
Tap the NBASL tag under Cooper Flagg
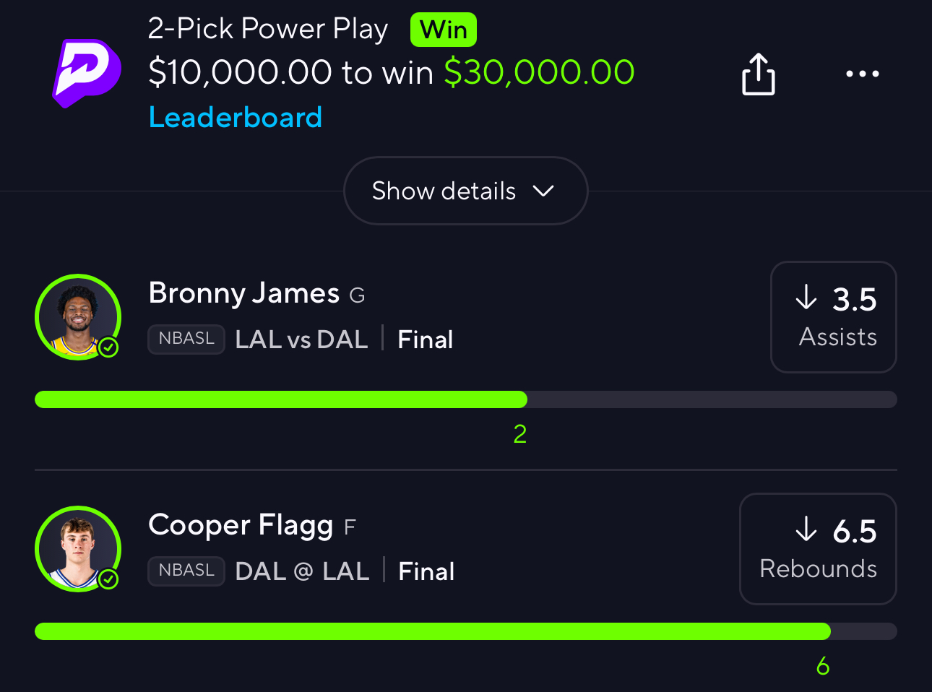(186, 571)
